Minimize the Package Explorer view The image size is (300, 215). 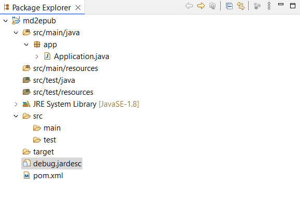pyautogui.click(x=281, y=4)
